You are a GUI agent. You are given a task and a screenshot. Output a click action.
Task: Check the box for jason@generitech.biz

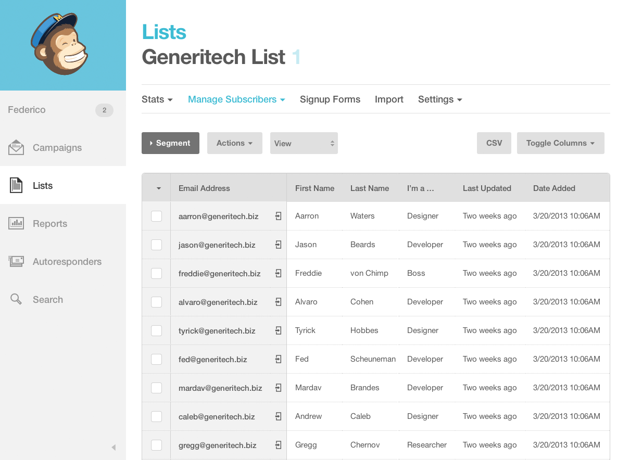coord(157,245)
